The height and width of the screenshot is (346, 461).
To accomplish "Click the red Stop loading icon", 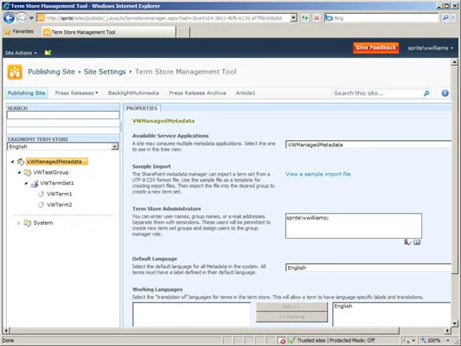I will click(x=317, y=18).
